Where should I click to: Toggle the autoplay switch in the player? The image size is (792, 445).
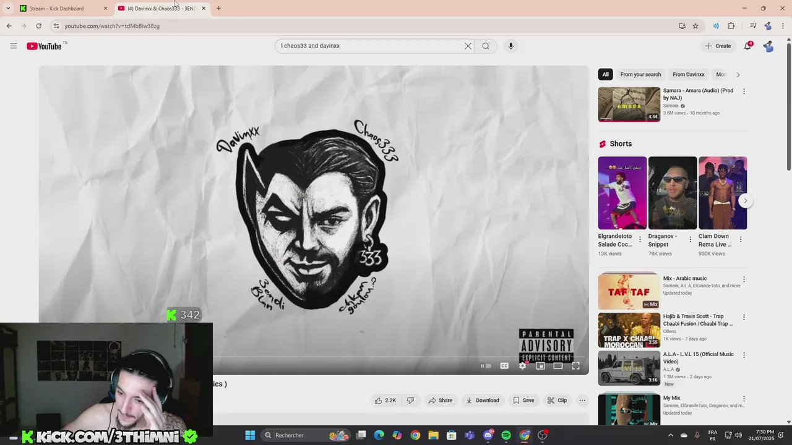(x=486, y=366)
